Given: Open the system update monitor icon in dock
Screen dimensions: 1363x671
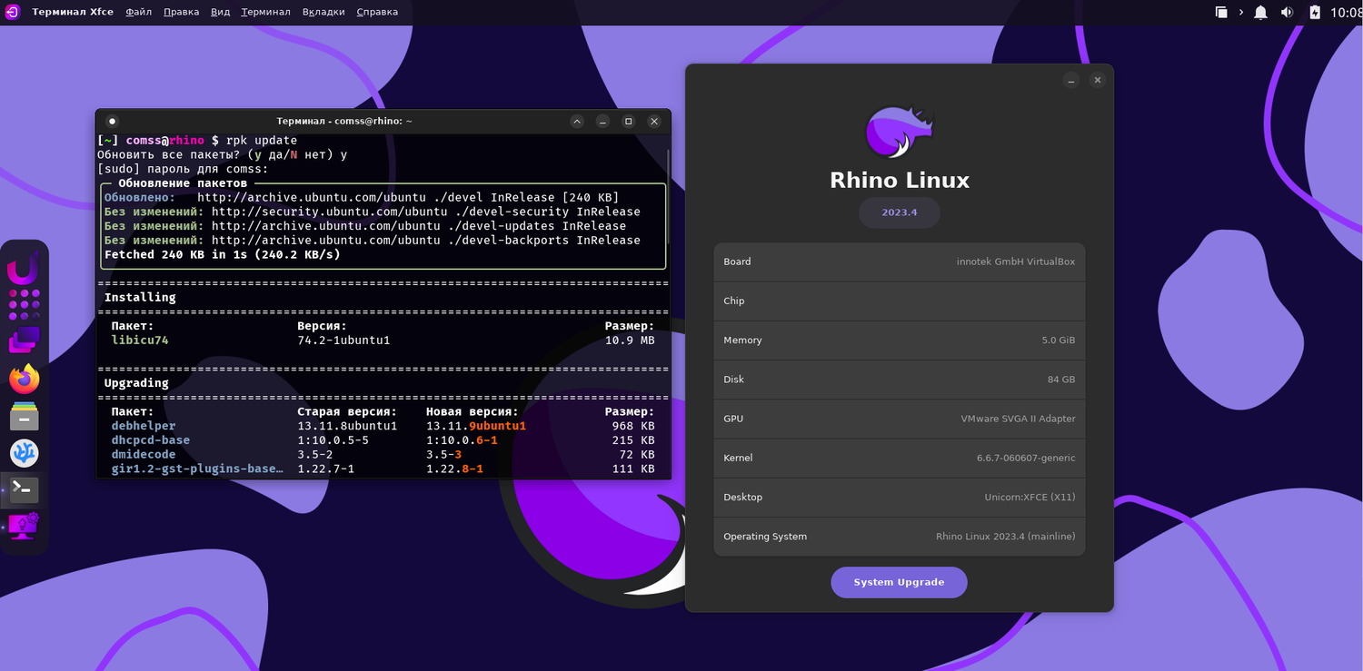Looking at the screenshot, I should pos(24,527).
